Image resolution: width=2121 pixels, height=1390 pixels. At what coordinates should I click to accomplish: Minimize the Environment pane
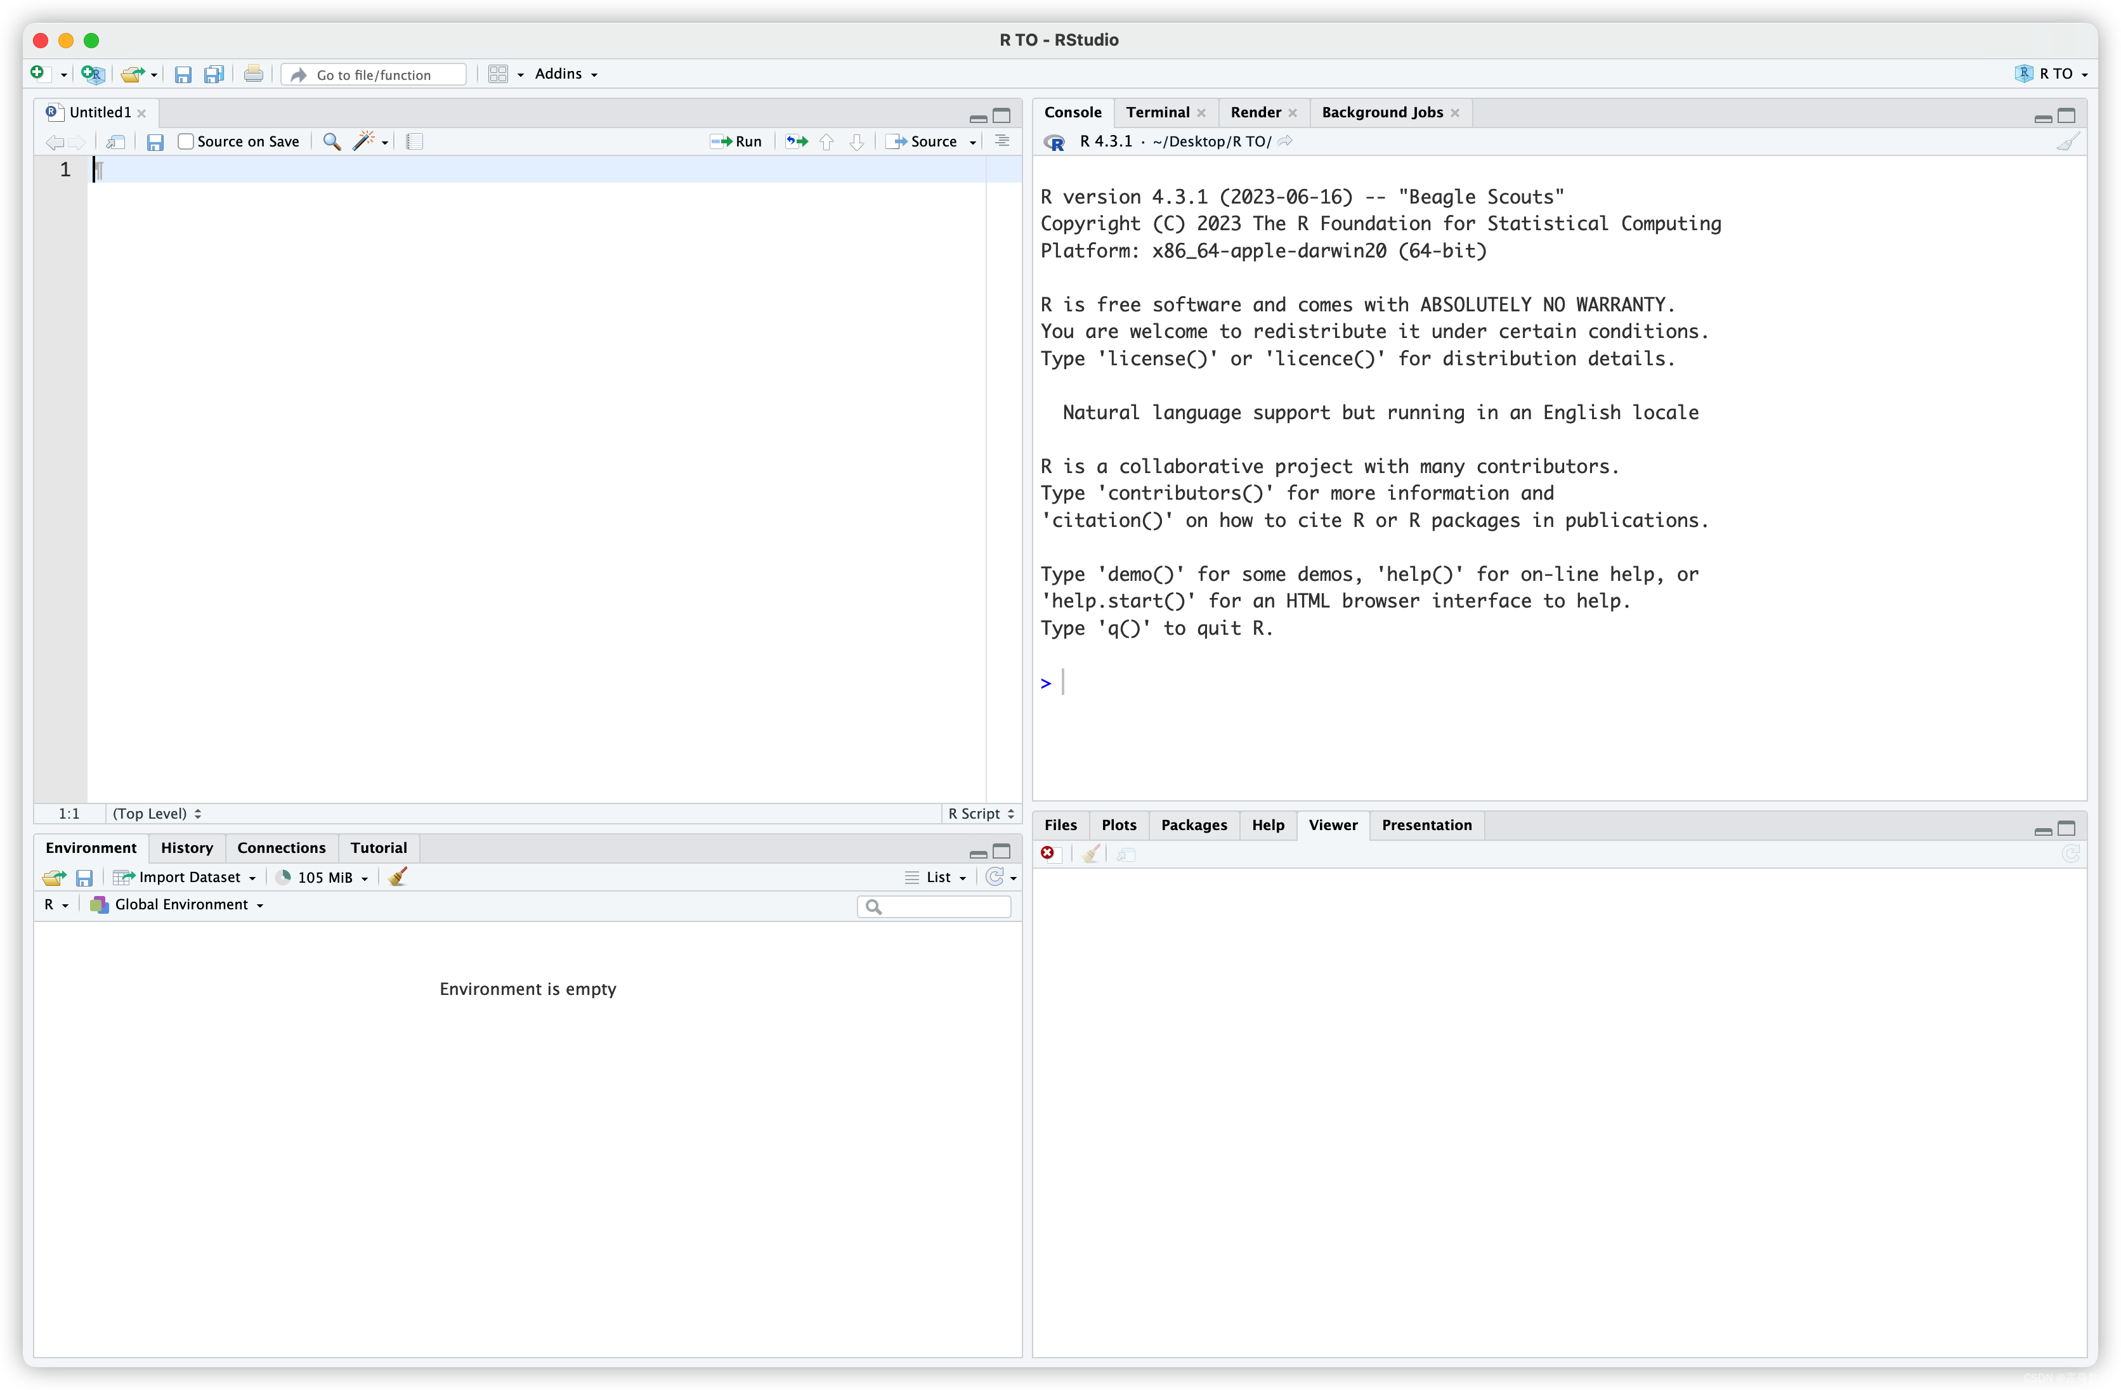click(x=977, y=853)
